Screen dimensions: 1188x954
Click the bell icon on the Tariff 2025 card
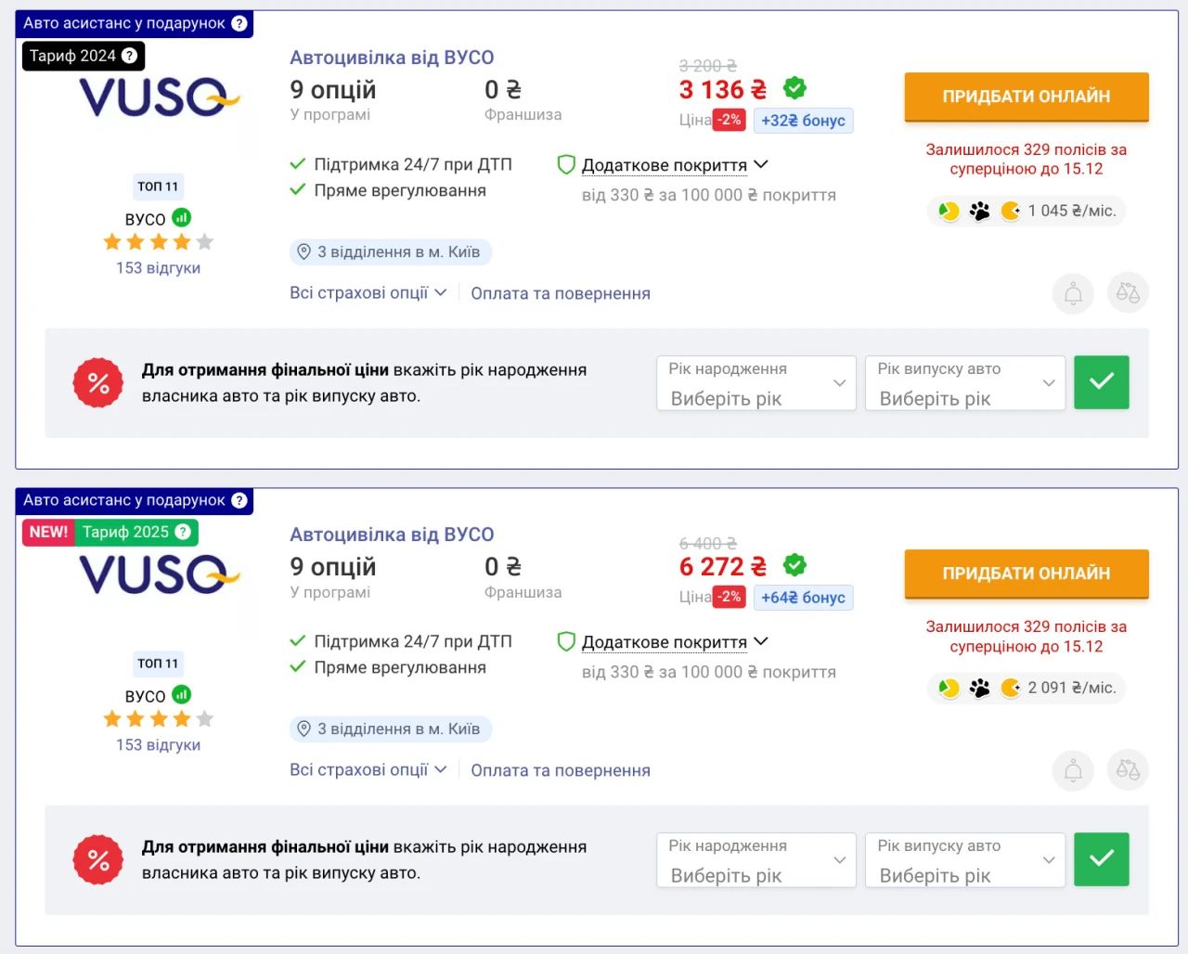tap(1073, 770)
